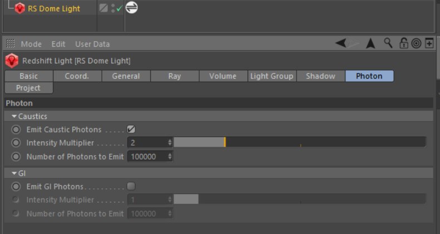Switch to the Shadow tab
The width and height of the screenshot is (440, 234).
point(320,76)
